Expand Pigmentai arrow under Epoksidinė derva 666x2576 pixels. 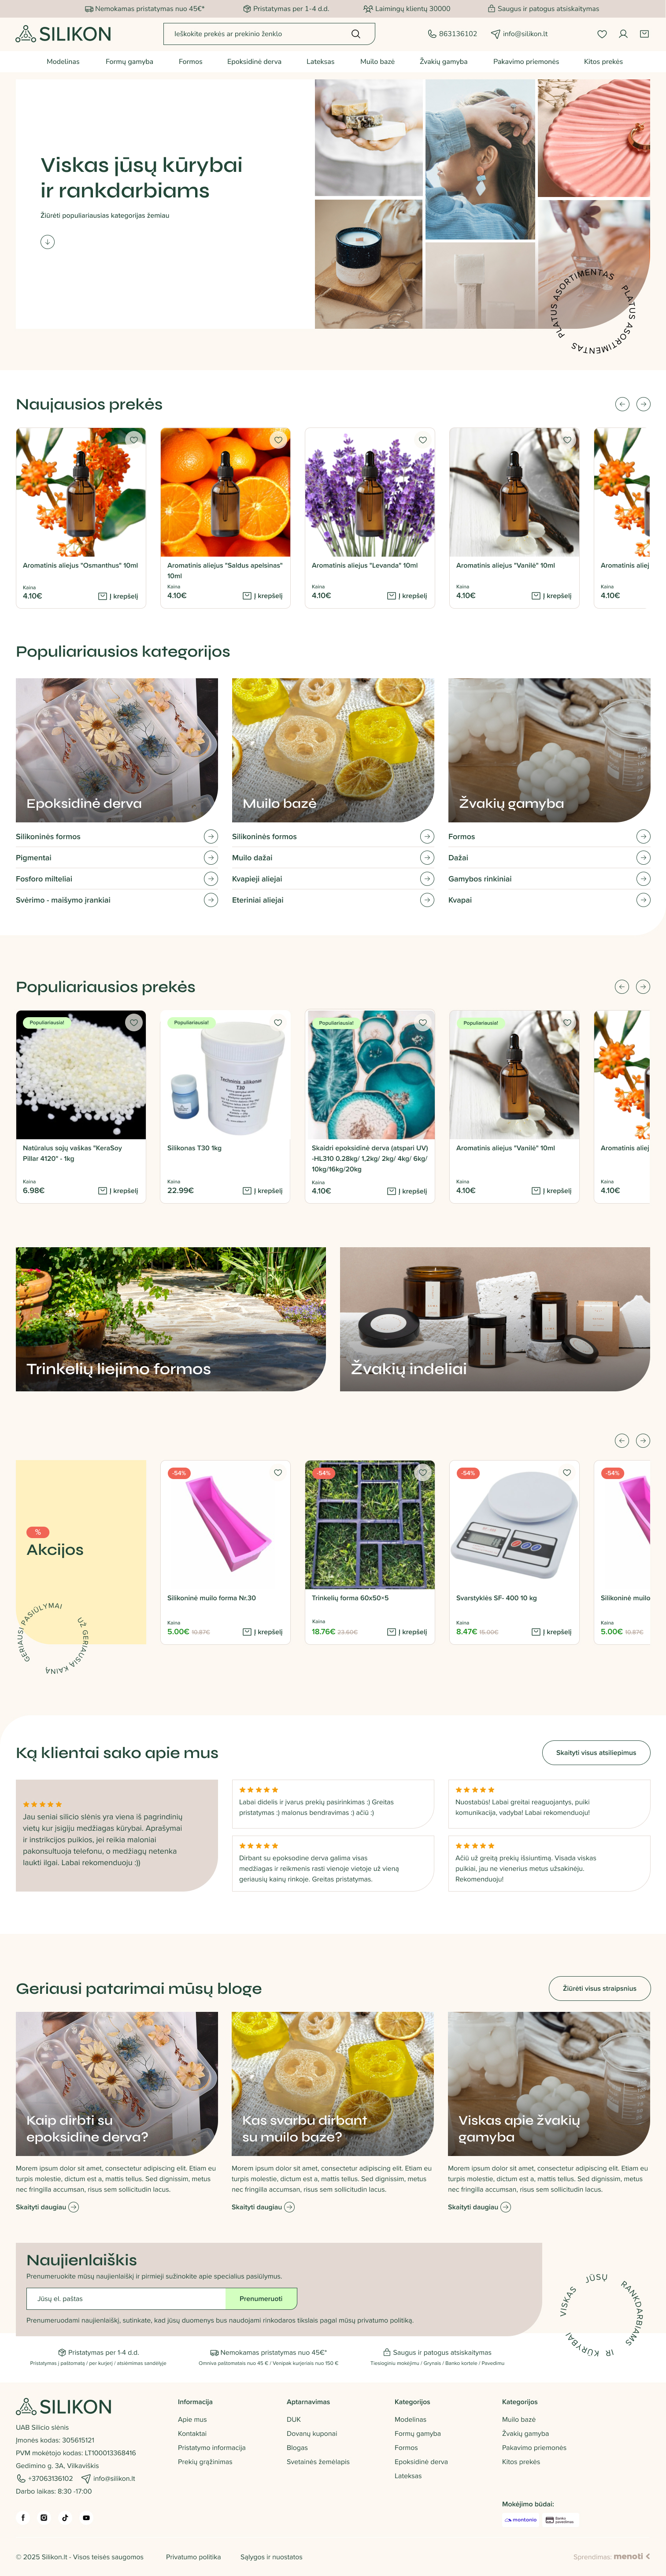(x=211, y=858)
